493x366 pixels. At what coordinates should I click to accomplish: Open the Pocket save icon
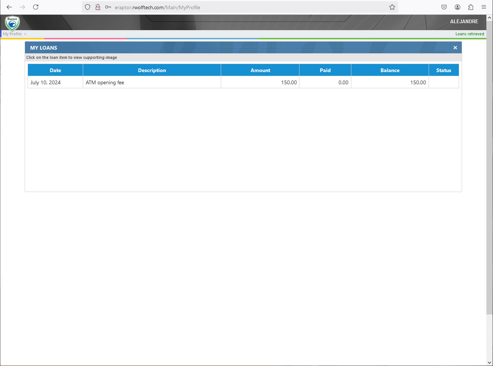click(x=444, y=7)
